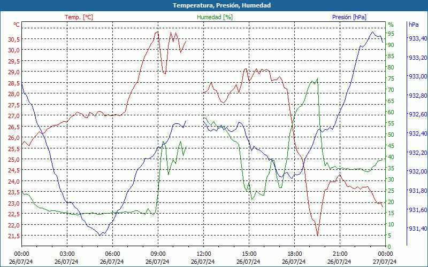Click the '80' humidity axis value
This screenshot has height=267, width=428.
pos(391,67)
